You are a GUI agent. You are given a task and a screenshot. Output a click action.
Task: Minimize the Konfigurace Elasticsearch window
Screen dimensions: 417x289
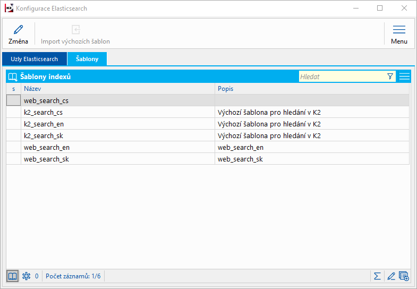click(x=356, y=8)
